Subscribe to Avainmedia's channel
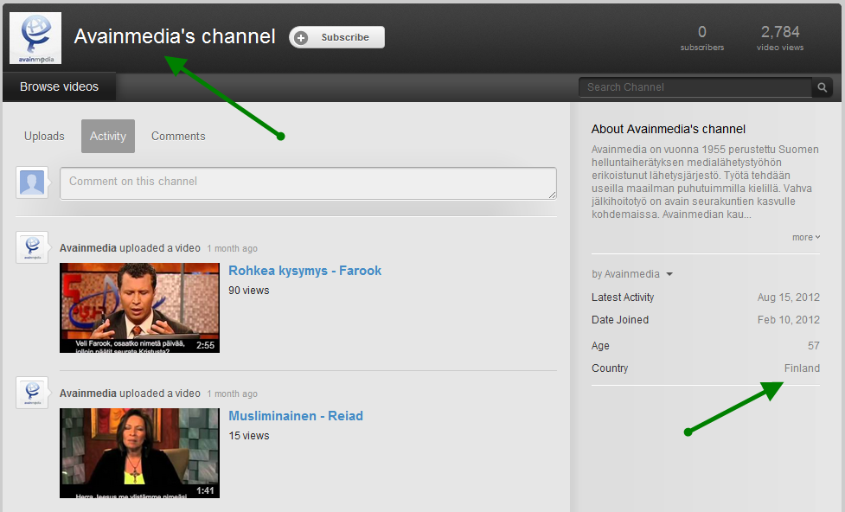Screen dimensions: 845x512 pyautogui.click(x=336, y=37)
